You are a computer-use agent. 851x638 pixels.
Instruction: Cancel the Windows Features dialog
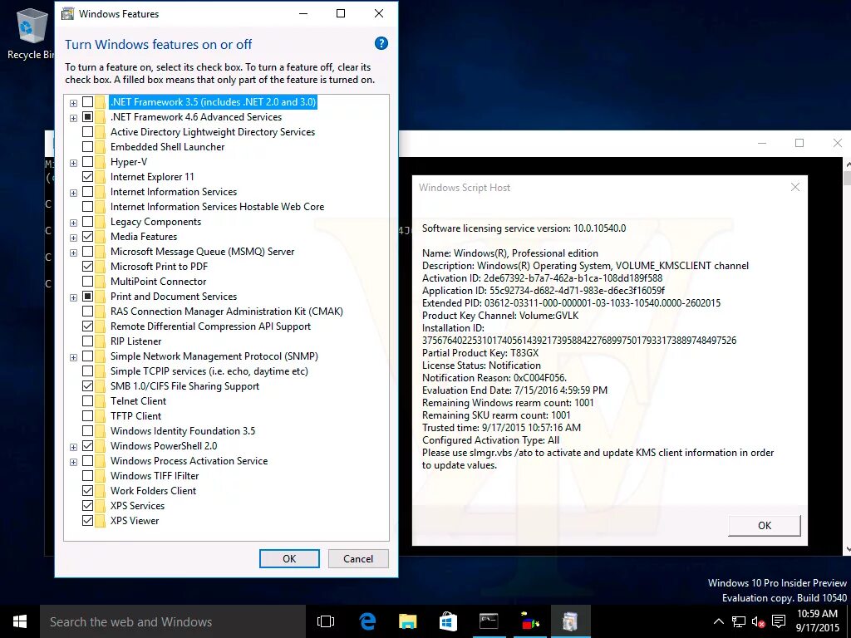(x=358, y=558)
